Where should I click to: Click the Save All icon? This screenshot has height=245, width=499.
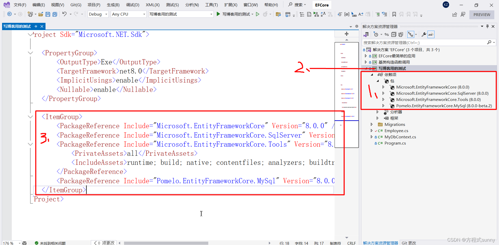tap(55, 14)
